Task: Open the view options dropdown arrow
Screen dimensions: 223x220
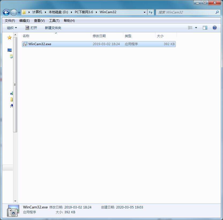Action: (x=196, y=28)
